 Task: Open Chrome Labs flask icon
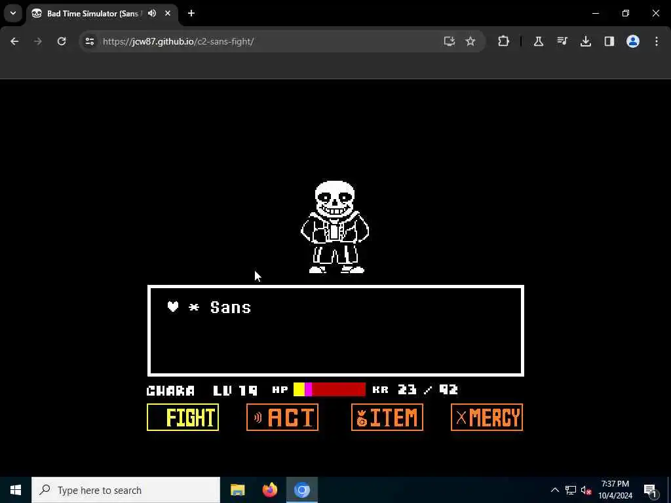[x=539, y=41]
